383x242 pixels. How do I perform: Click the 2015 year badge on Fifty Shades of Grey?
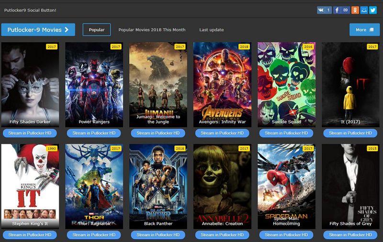[372, 148]
